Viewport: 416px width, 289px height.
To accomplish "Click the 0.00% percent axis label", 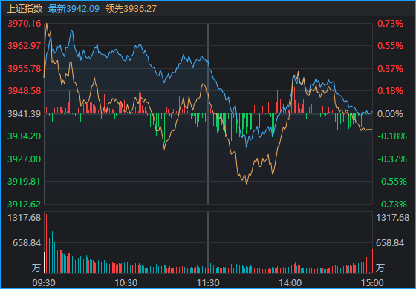I will pos(390,114).
